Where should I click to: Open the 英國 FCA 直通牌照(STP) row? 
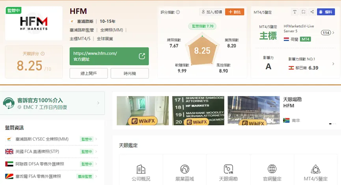point(51,151)
